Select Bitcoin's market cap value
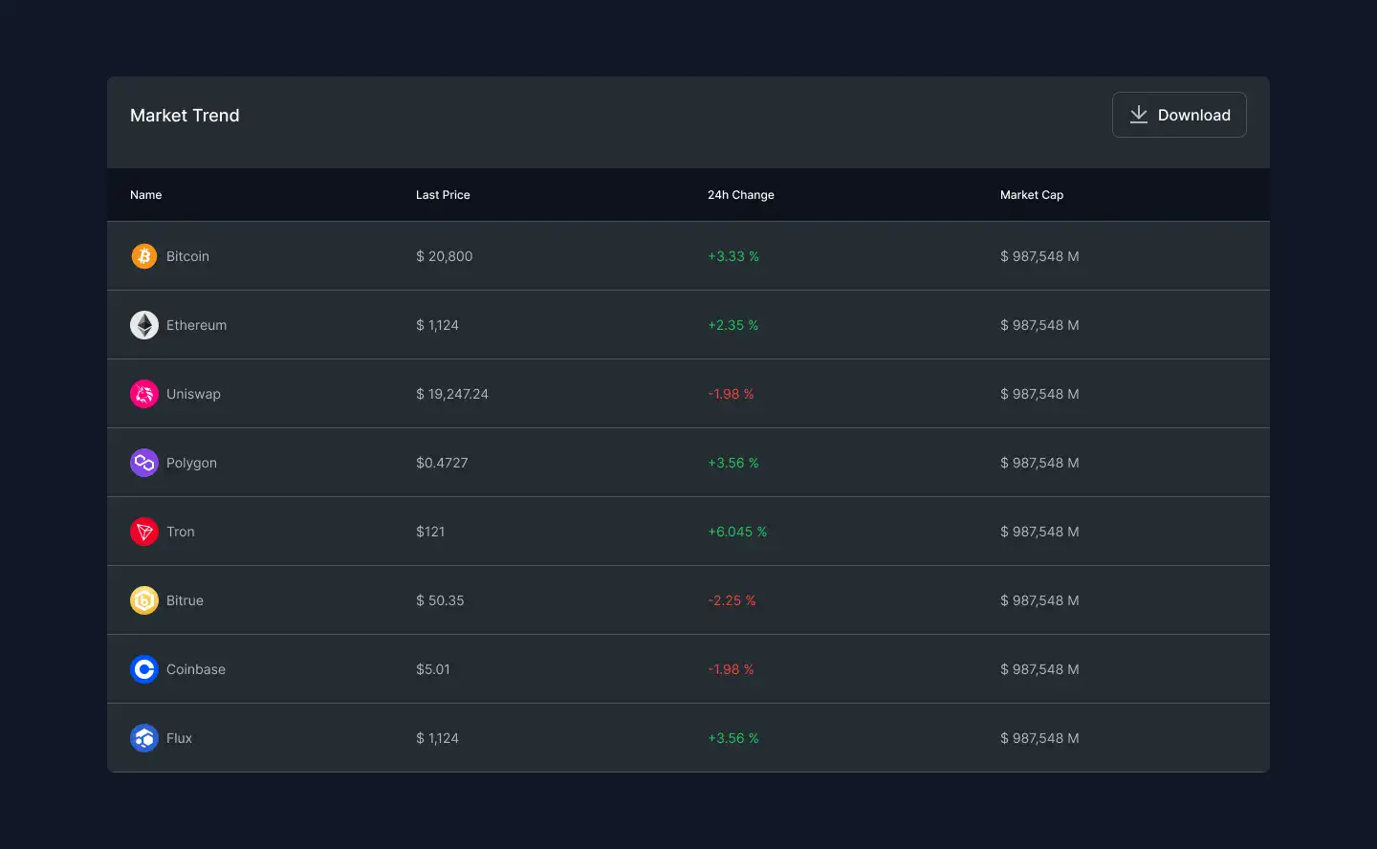 coord(1039,256)
